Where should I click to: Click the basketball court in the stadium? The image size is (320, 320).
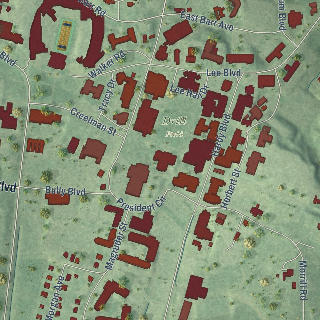tap(65, 36)
